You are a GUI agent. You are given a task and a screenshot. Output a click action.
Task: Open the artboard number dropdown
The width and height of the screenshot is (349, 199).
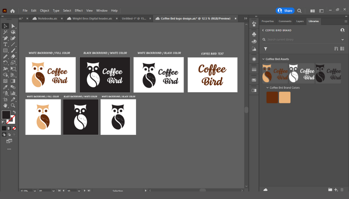79,191
